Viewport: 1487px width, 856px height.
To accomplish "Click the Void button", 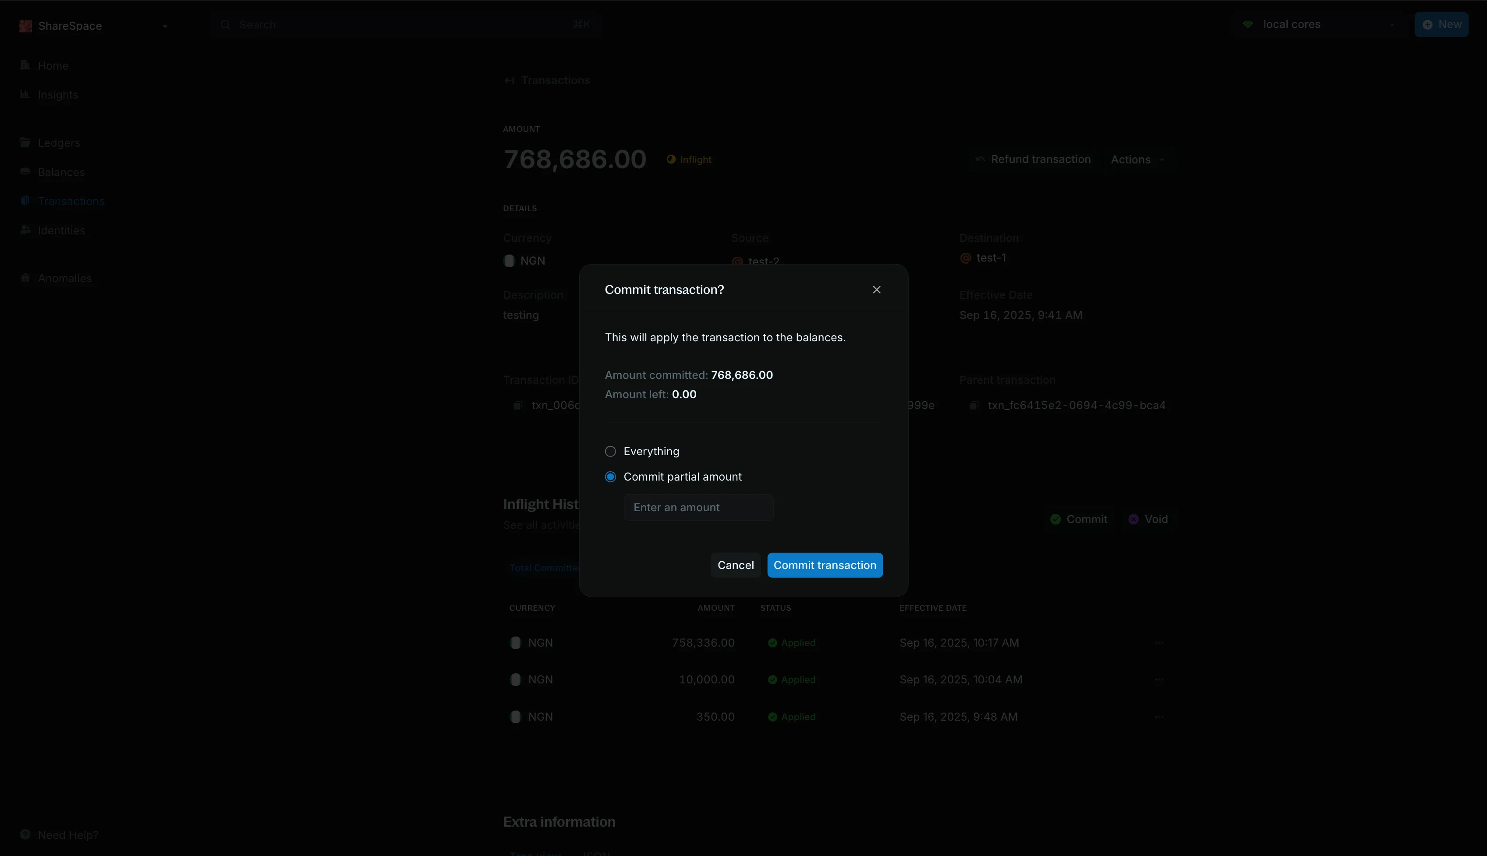I will click(1148, 519).
